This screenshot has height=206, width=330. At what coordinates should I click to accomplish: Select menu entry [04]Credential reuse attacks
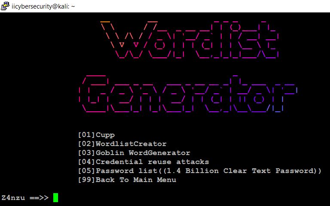pos(144,162)
